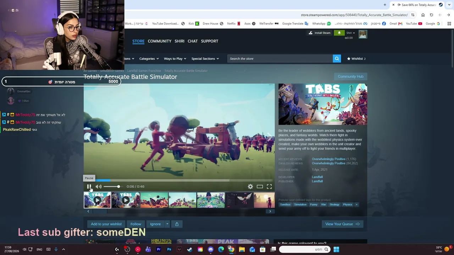454x255 pixels.
Task: Select the first trailer thumbnail
Action: 97,200
